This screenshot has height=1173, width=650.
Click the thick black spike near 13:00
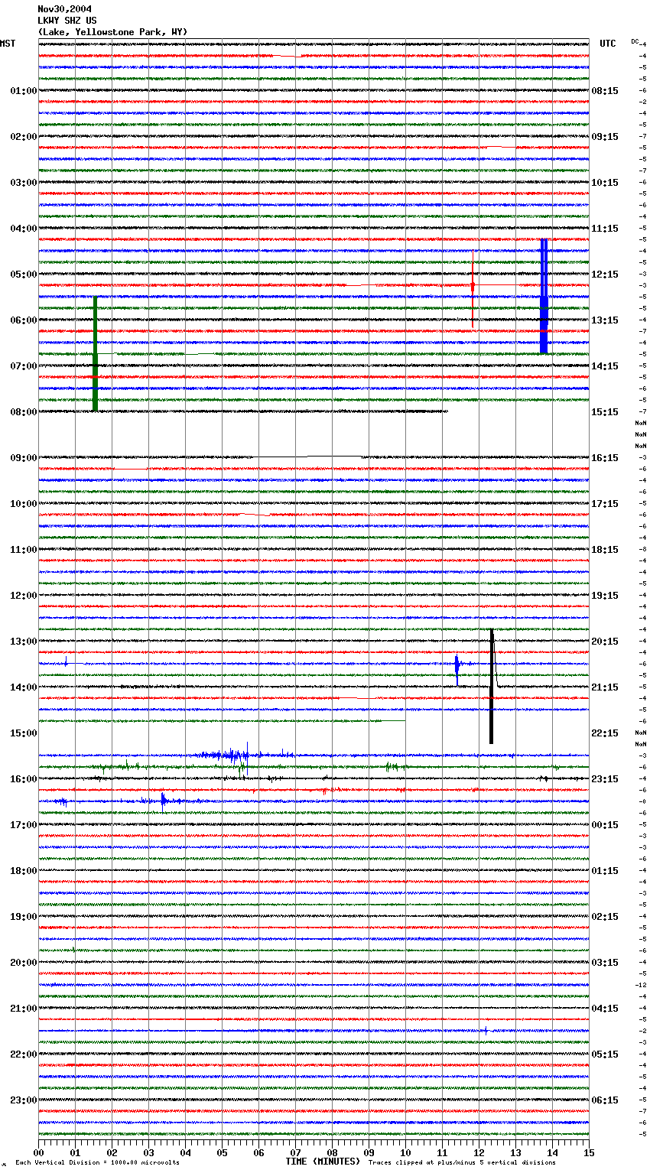pos(491,686)
